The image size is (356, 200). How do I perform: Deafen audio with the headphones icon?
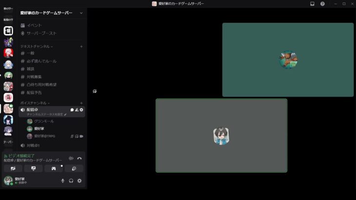pyautogui.click(x=71, y=180)
